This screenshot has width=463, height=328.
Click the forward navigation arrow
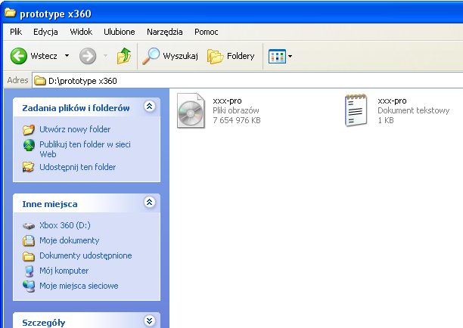88,56
